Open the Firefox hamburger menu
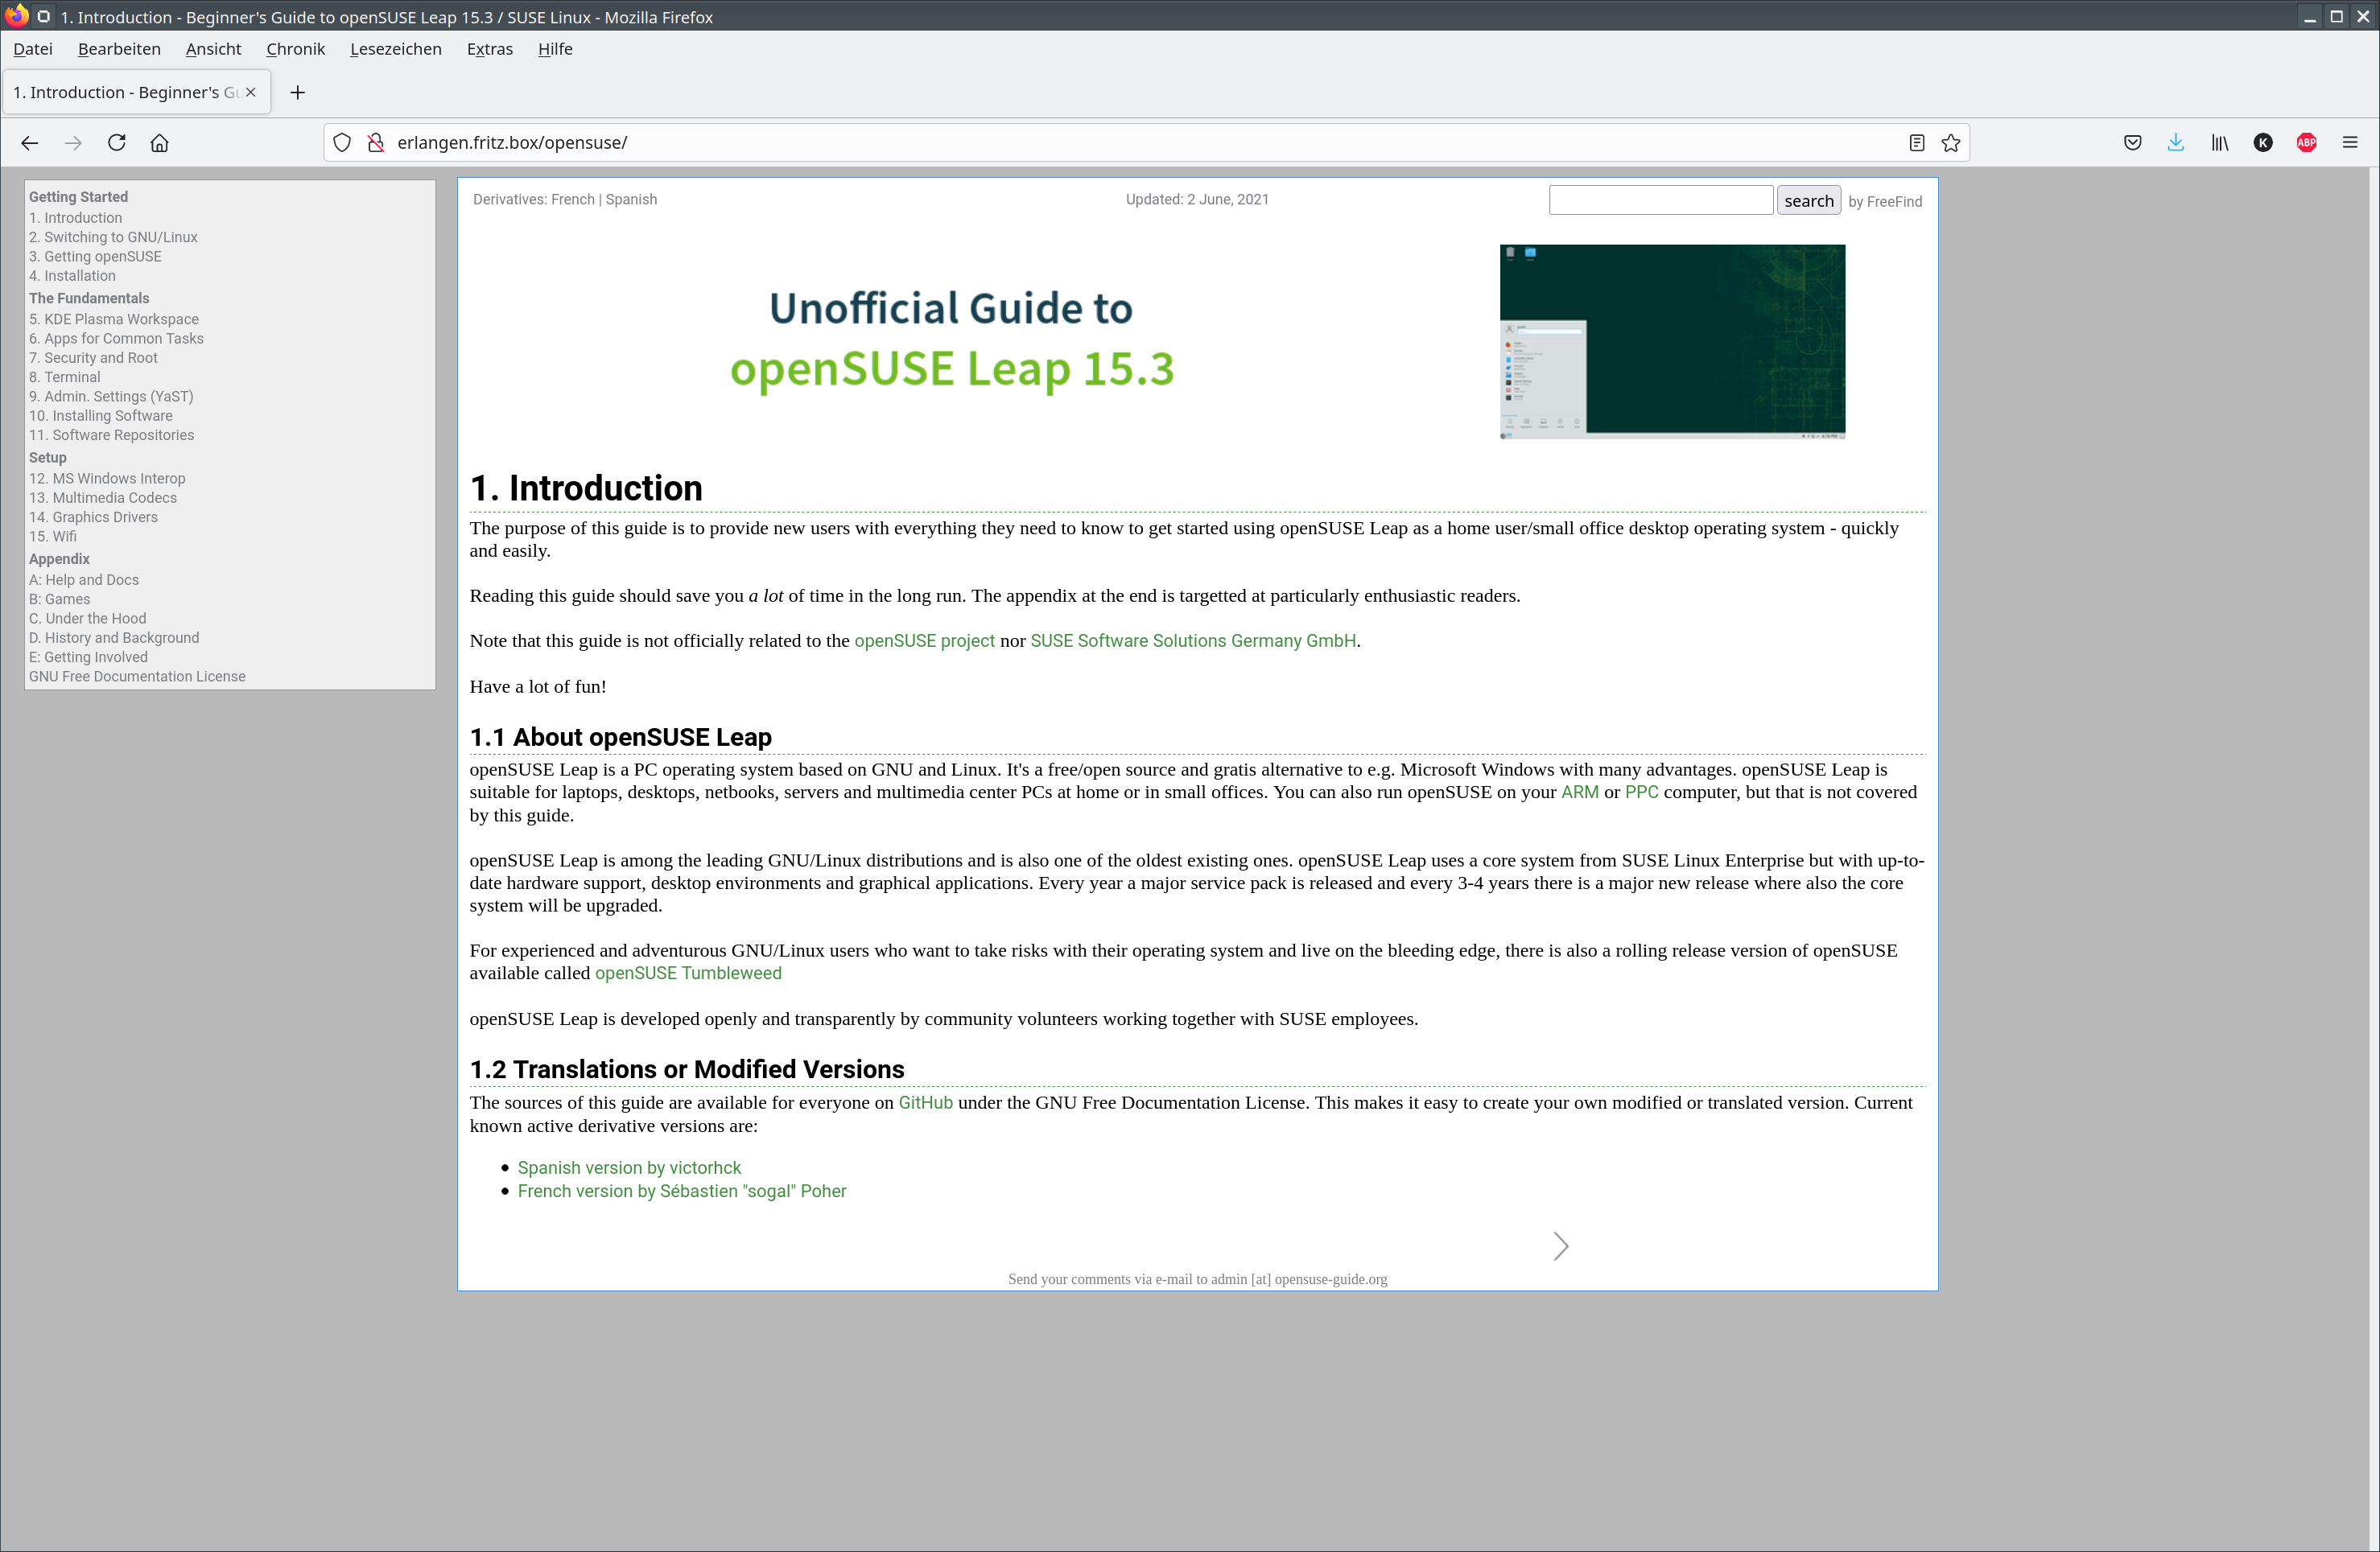 pos(2350,143)
